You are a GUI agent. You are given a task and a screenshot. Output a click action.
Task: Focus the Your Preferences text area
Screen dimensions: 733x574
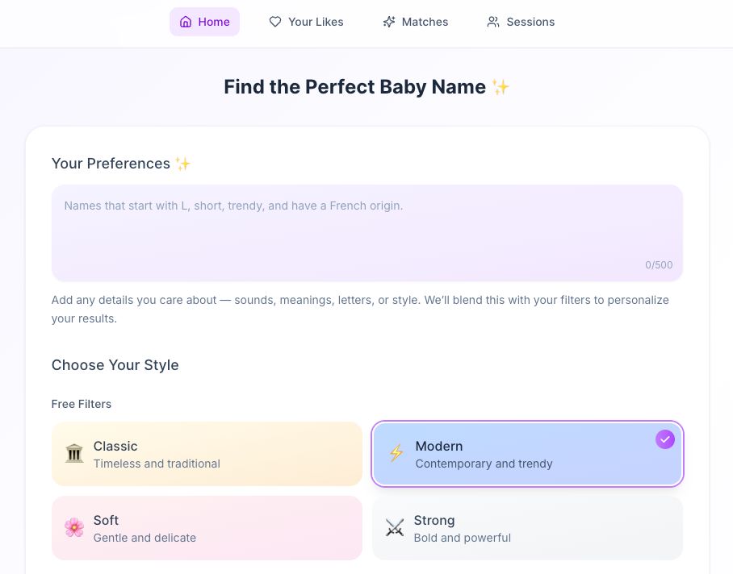(x=366, y=232)
